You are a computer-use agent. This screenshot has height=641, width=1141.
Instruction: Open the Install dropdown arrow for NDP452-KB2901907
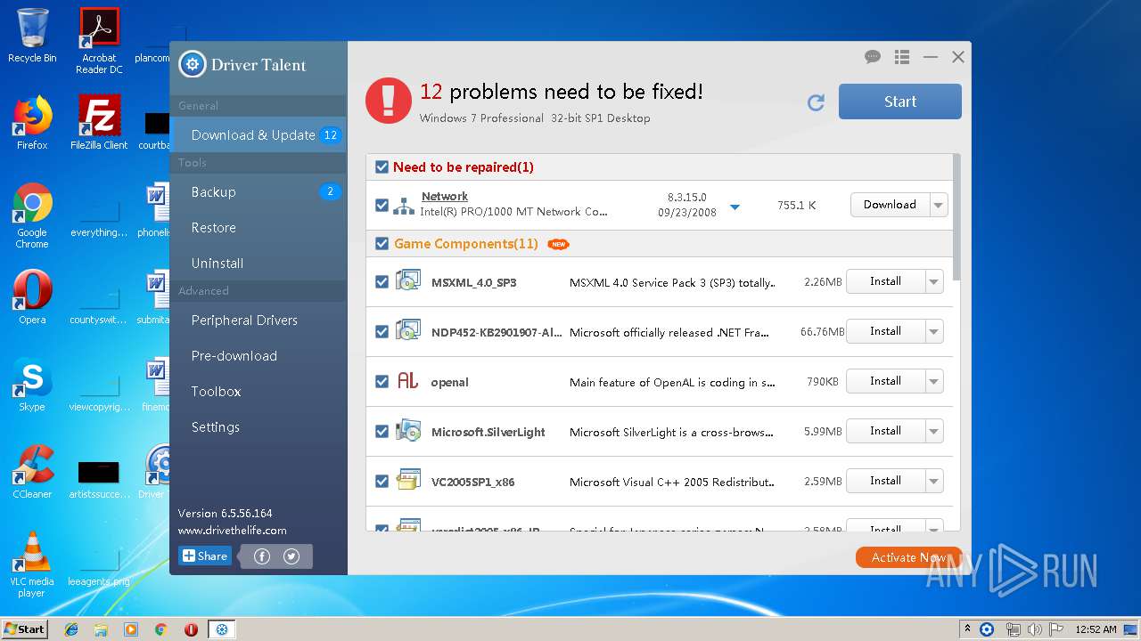[x=933, y=331]
